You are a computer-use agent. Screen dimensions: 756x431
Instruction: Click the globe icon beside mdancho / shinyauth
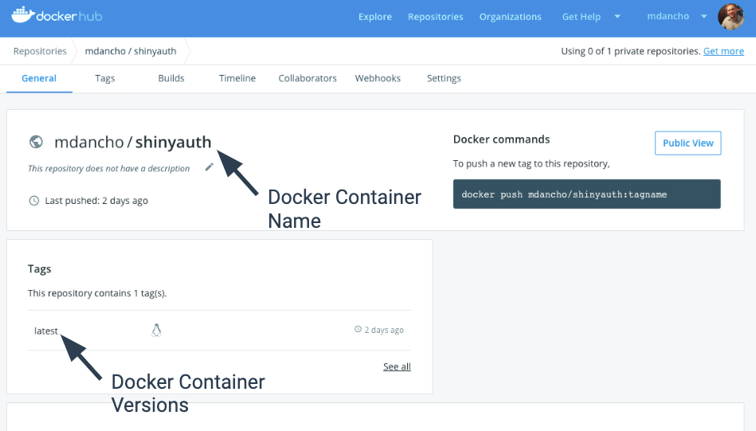[36, 142]
